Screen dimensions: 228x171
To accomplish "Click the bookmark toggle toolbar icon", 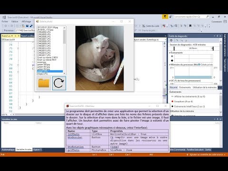I will coord(190,26).
